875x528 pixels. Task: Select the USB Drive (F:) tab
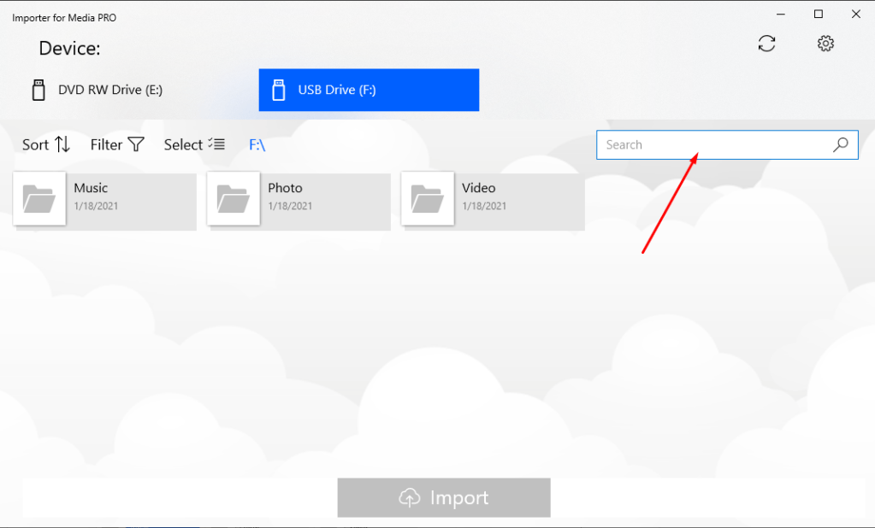click(369, 90)
